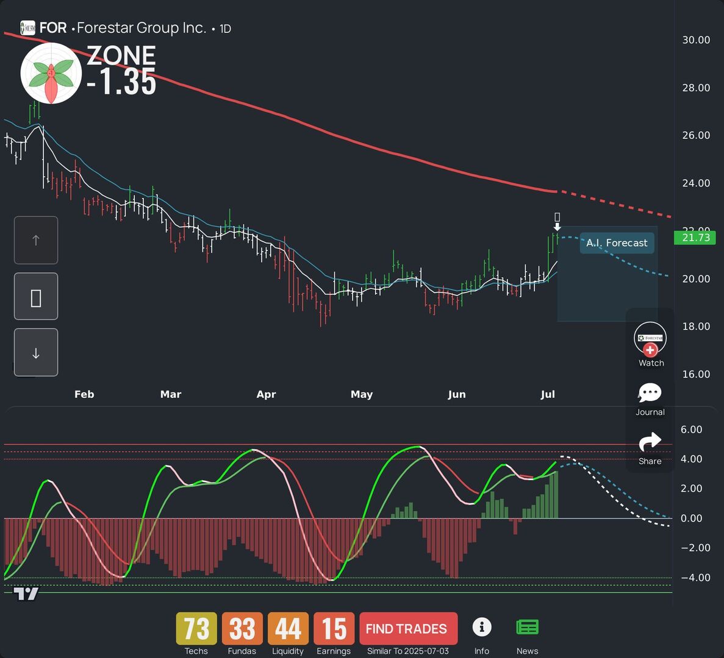
Task: Click the ZONE -1.35 reading
Action: (121, 71)
